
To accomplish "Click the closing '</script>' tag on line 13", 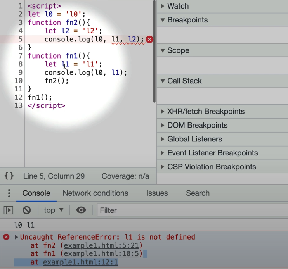I will click(x=47, y=105).
